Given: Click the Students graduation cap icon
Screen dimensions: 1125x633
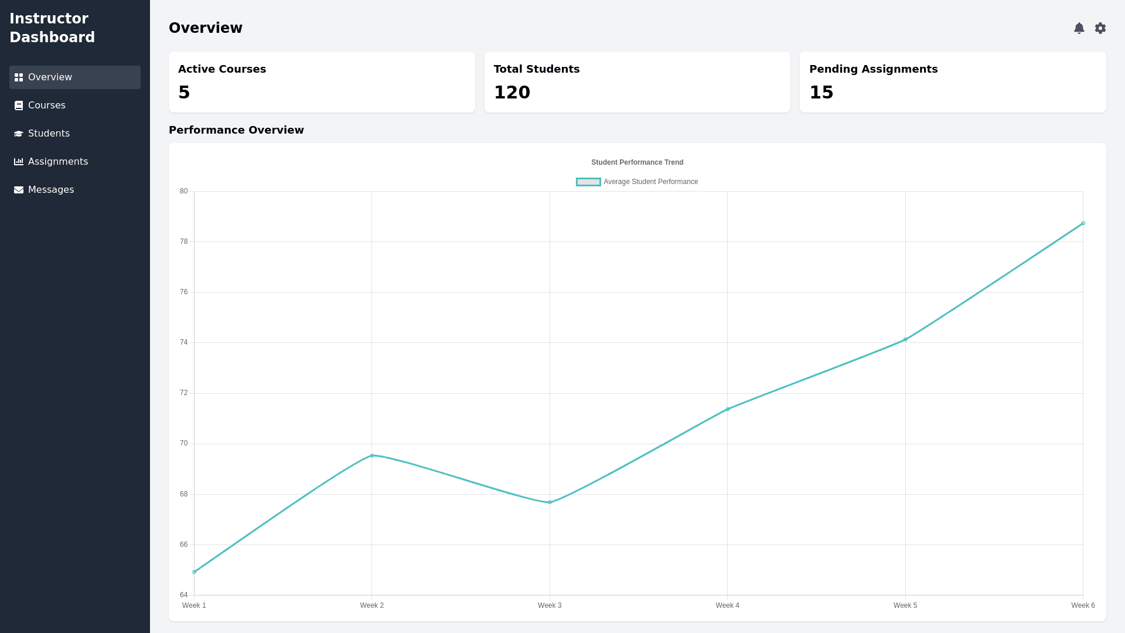Looking at the screenshot, I should tap(19, 134).
